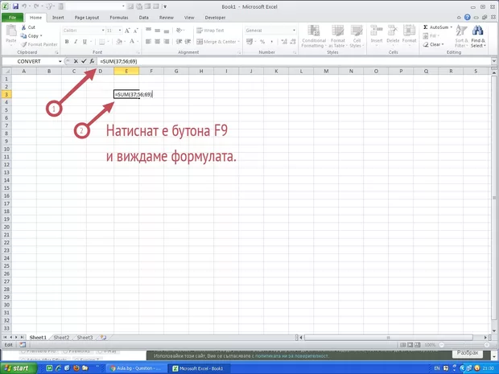The image size is (499, 374).
Task: Increase font size with Grow Font icon
Action: tap(127, 31)
